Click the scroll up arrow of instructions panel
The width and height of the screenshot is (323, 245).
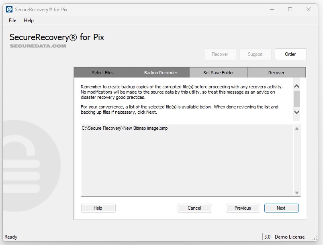296,86
